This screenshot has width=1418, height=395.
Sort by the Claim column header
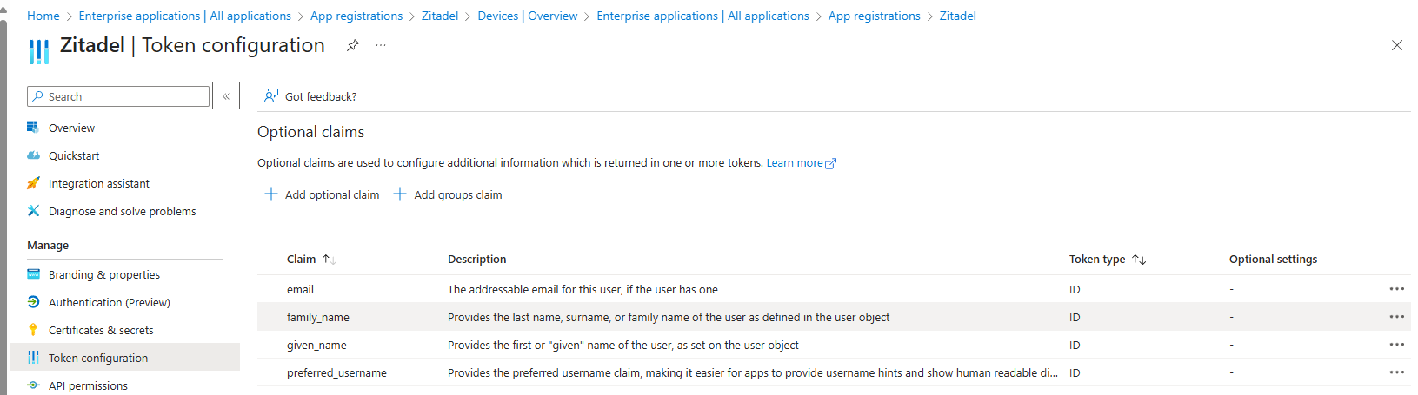(x=311, y=259)
